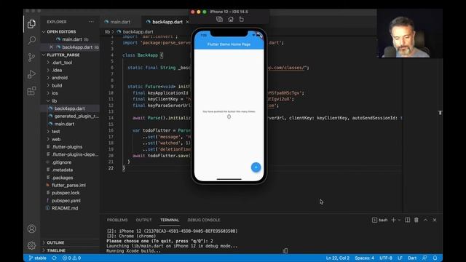Change indentation via Spaces: 4

click(364, 258)
